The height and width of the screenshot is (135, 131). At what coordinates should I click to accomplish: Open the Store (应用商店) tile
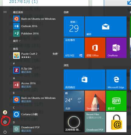pyautogui.click(x=84, y=80)
